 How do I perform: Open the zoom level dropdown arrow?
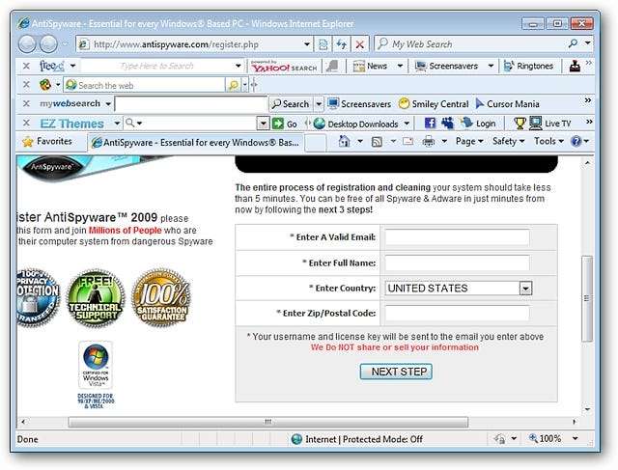[576, 438]
